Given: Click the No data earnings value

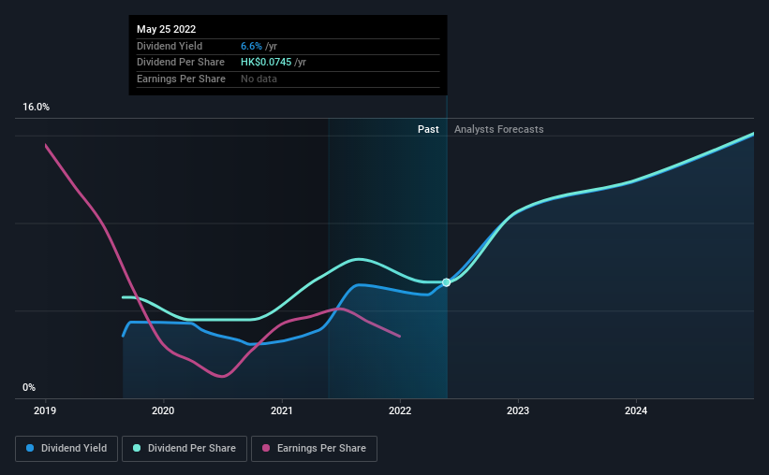Looking at the screenshot, I should click(259, 79).
